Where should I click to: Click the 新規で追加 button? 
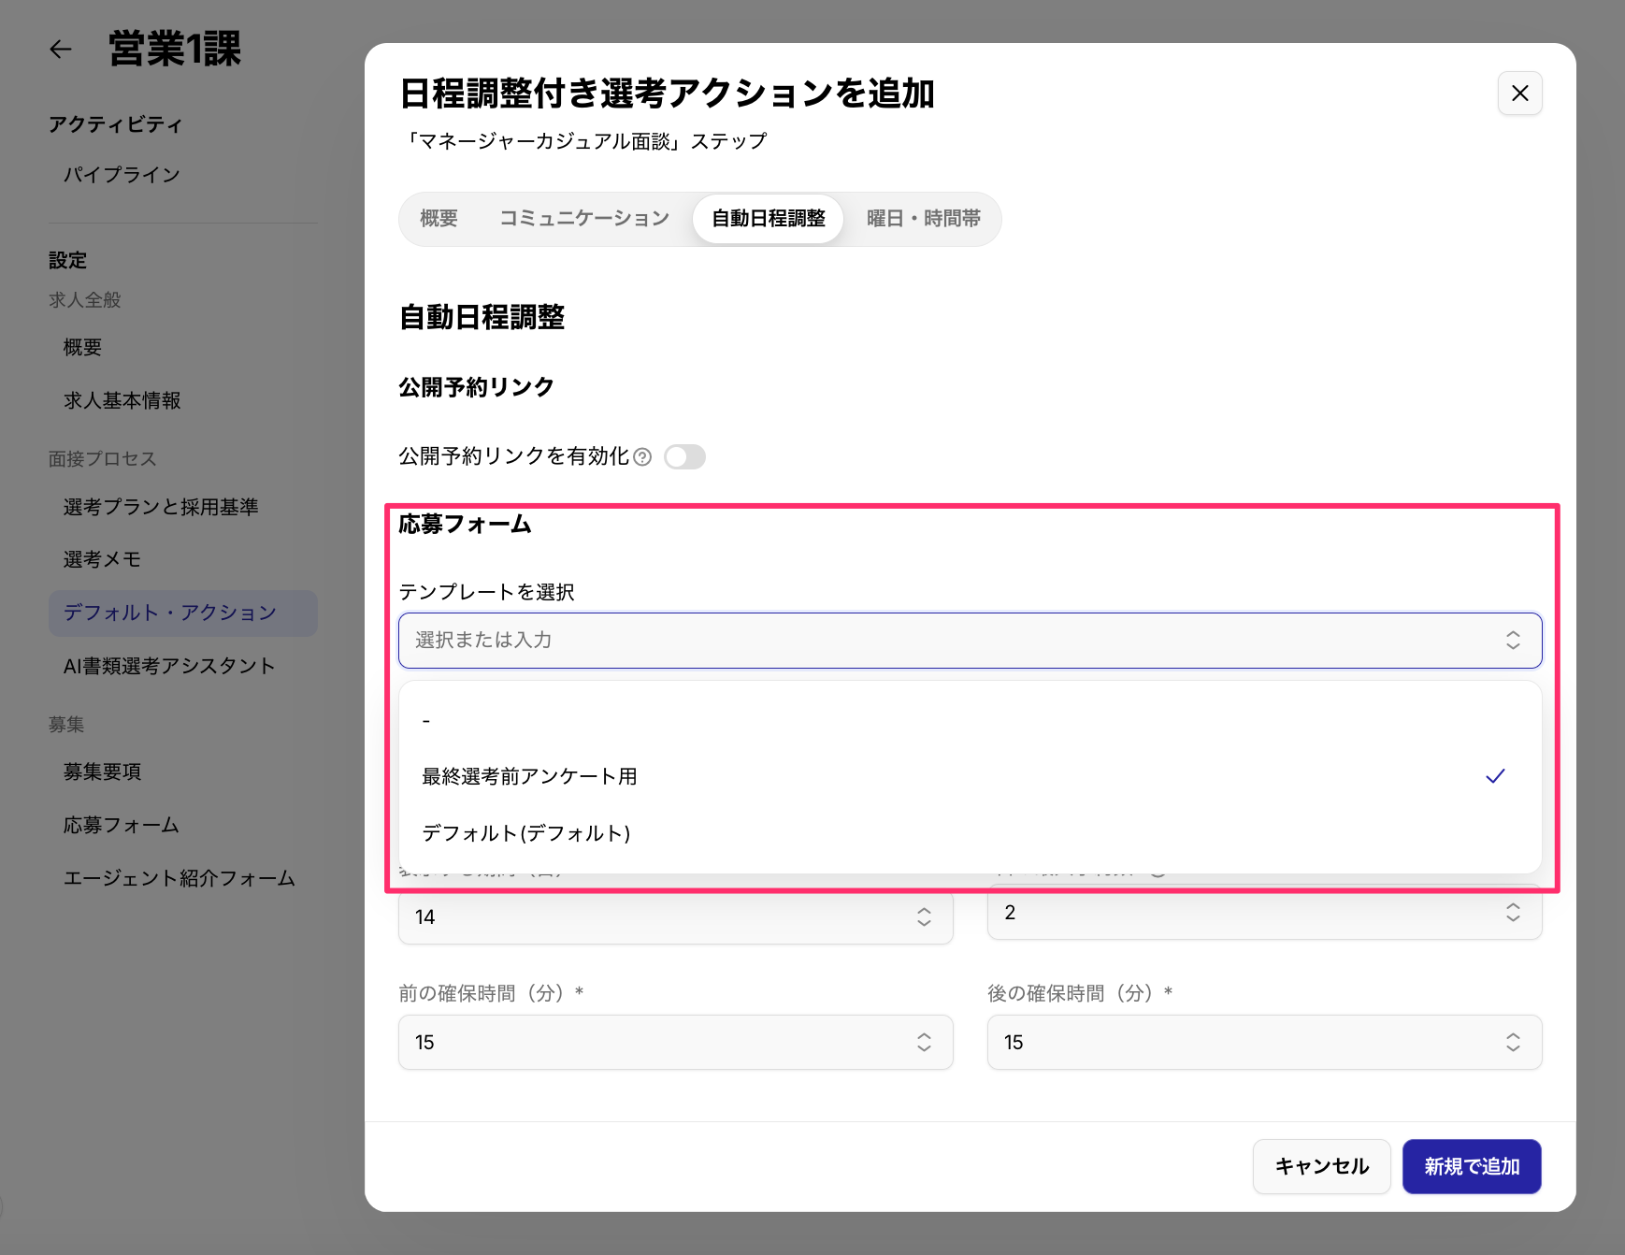click(x=1471, y=1166)
